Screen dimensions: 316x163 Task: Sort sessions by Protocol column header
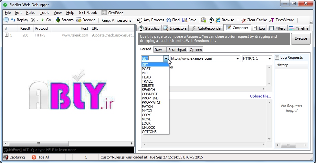pyautogui.click(x=42, y=28)
